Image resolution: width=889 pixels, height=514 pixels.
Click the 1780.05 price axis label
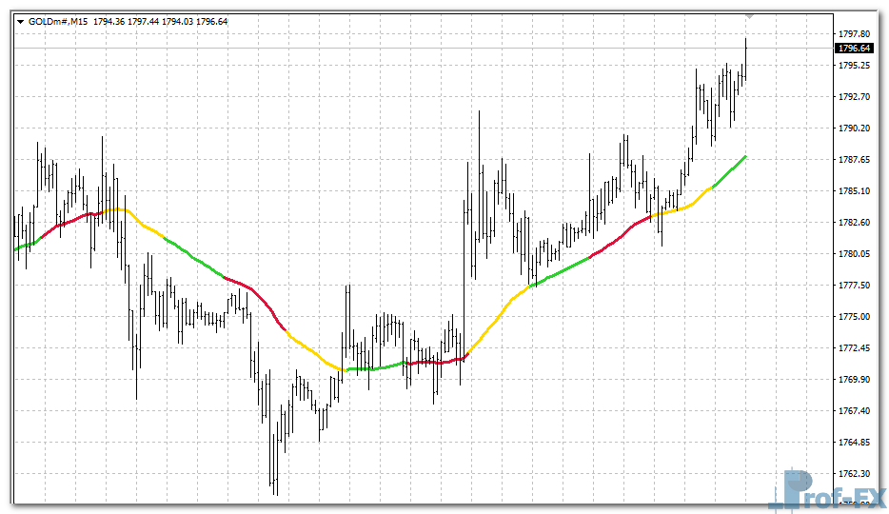(x=855, y=253)
